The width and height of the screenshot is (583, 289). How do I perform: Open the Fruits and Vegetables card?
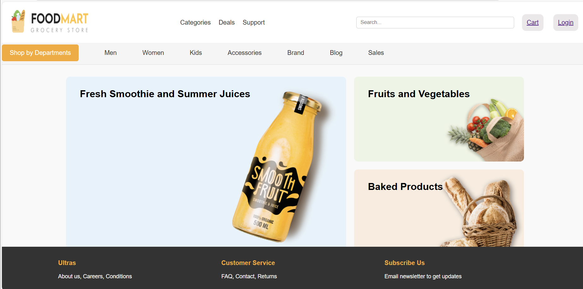pyautogui.click(x=439, y=119)
